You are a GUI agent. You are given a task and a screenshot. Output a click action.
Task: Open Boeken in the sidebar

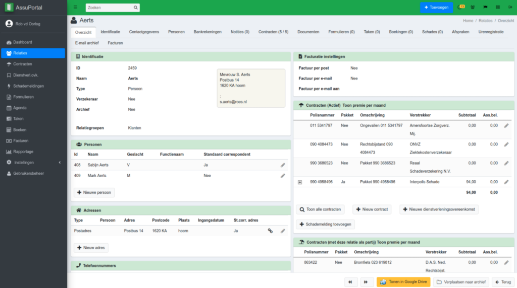click(x=33, y=130)
